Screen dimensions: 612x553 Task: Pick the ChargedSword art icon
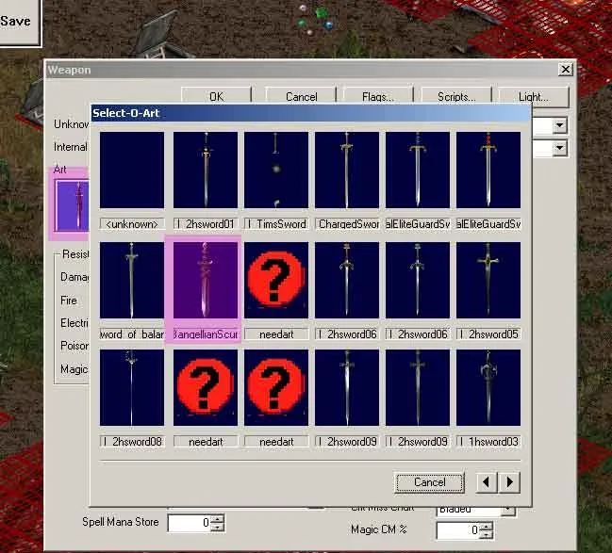pyautogui.click(x=347, y=170)
